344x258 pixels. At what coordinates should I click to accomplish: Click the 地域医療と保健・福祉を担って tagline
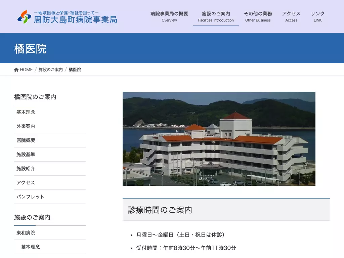tap(66, 13)
